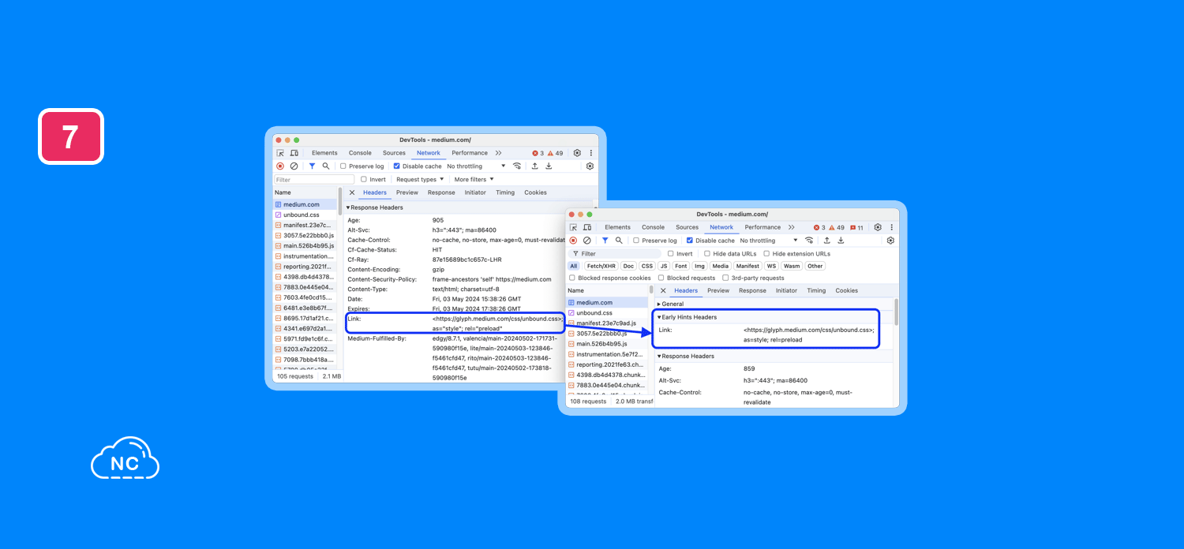The image size is (1184, 549).
Task: Stop recording network log in back DevTools window
Action: tap(280, 166)
